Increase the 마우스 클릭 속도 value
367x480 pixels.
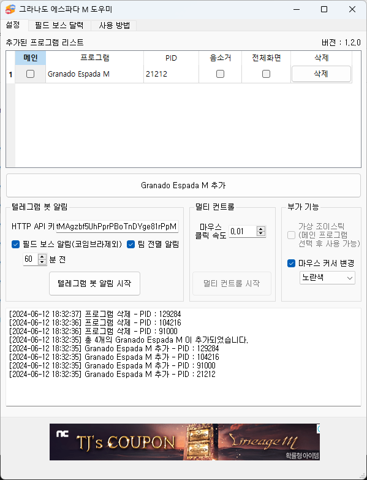tap(261, 229)
